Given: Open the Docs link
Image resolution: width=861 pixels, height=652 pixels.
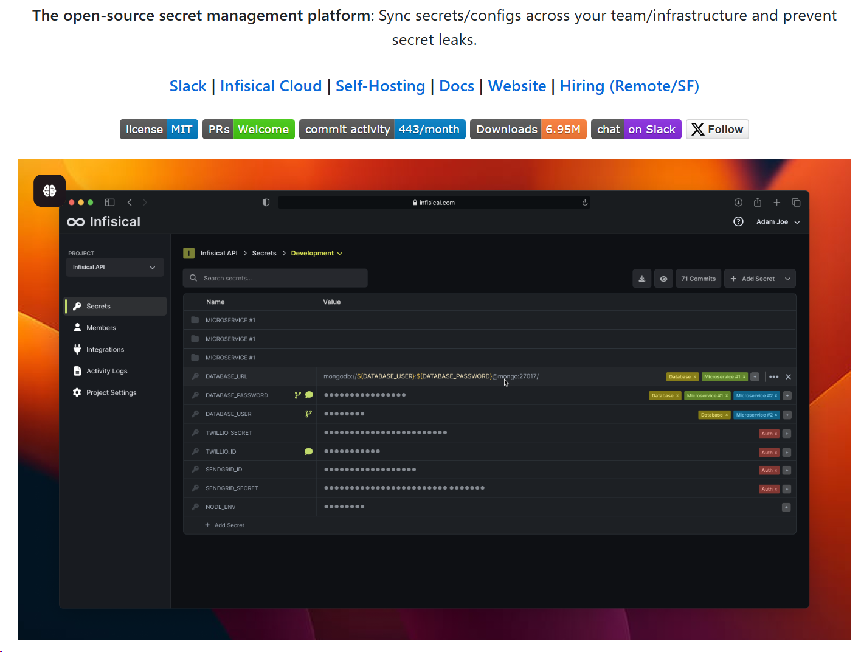Looking at the screenshot, I should [457, 86].
